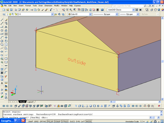The width and height of the screenshot is (164, 123).
Task: Select the Erase modify tool
Action: pyautogui.click(x=6, y=20)
